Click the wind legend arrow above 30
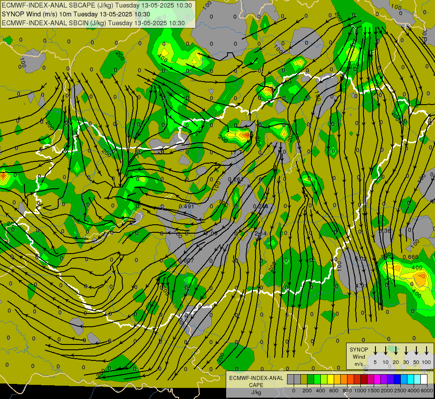The width and height of the screenshot is (435, 399). (406, 350)
